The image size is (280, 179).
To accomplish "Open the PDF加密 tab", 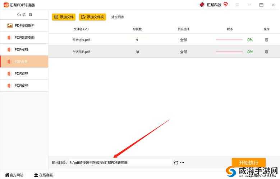I will coord(24,74).
